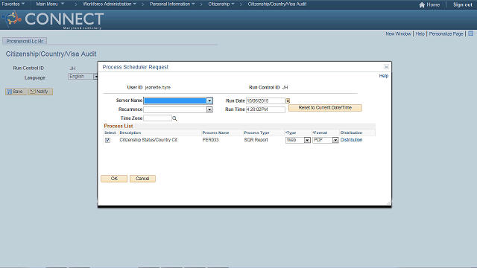Image resolution: width=477 pixels, height=268 pixels.
Task: Click the Home icon in header
Action: coord(422,5)
